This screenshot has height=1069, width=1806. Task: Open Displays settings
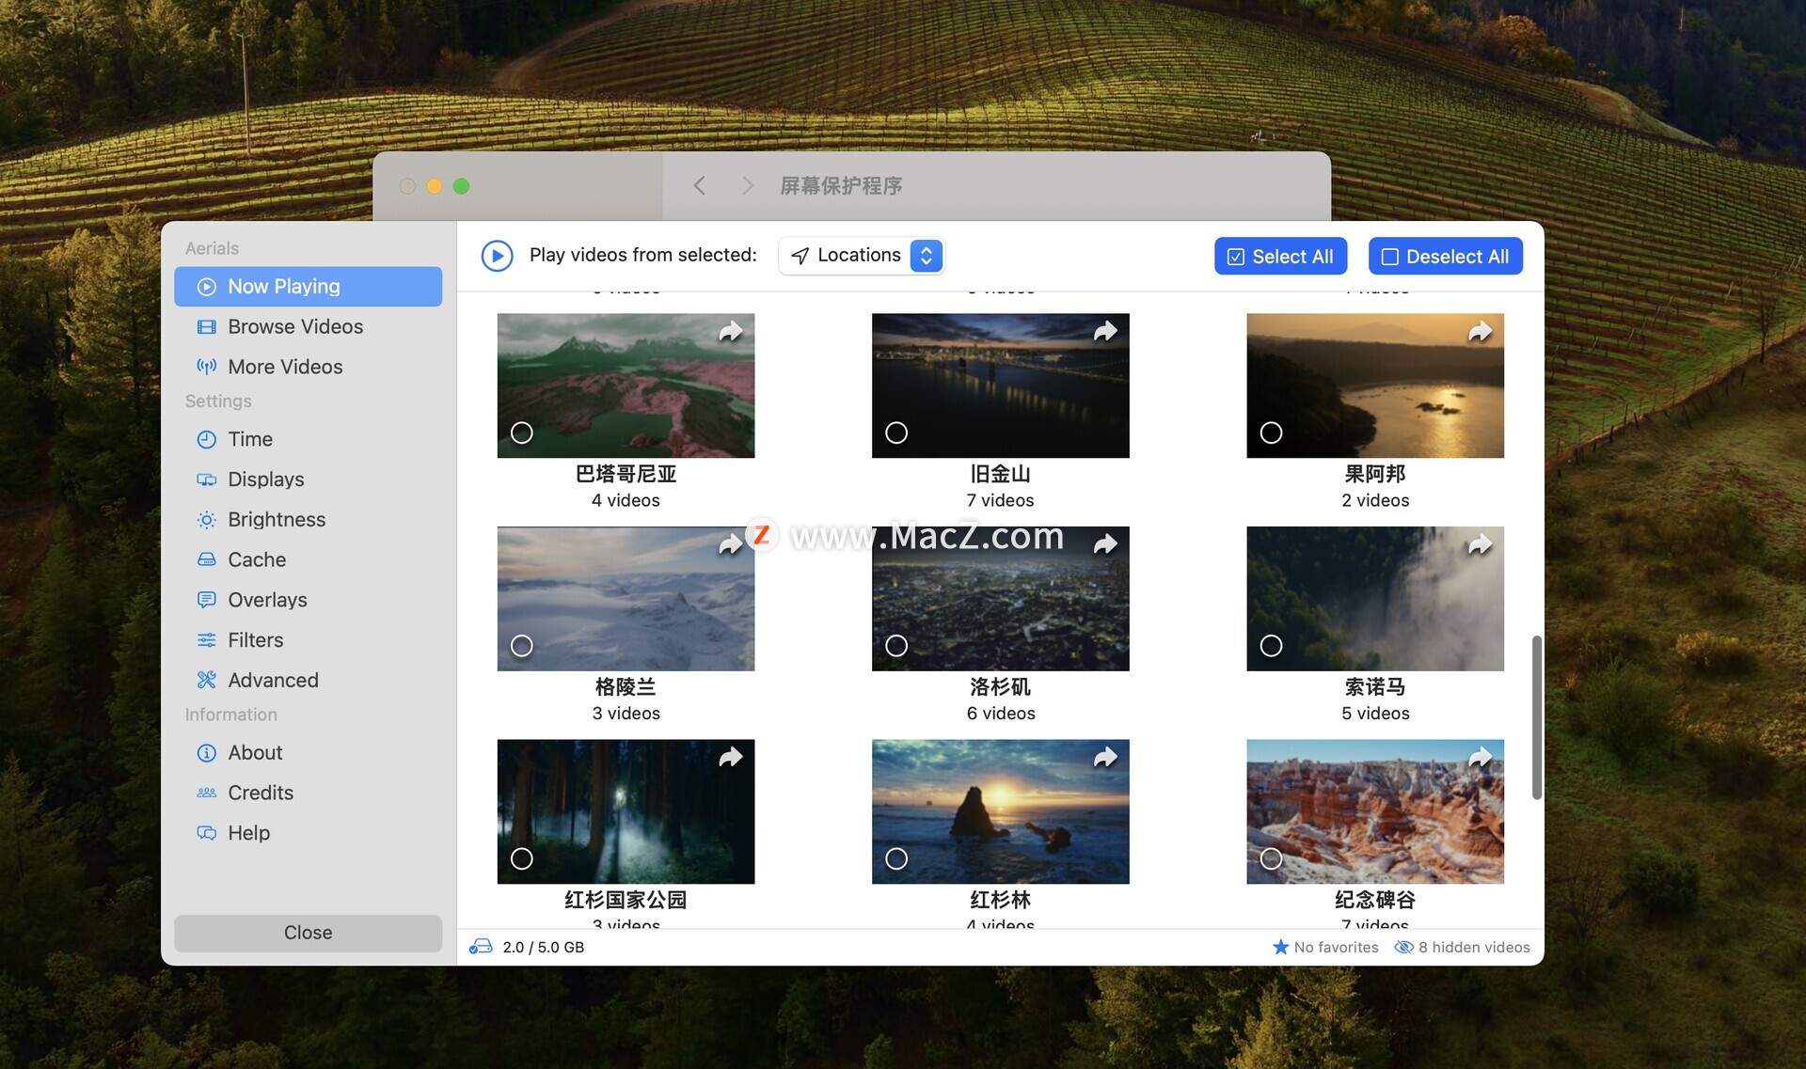[308, 479]
